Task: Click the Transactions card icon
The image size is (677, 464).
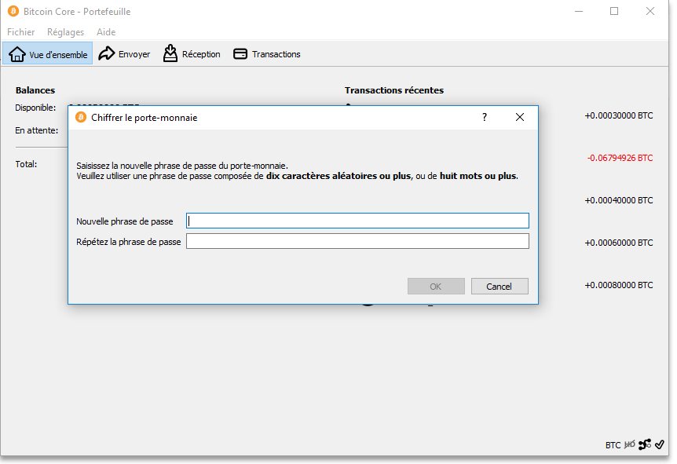Action: [x=240, y=54]
